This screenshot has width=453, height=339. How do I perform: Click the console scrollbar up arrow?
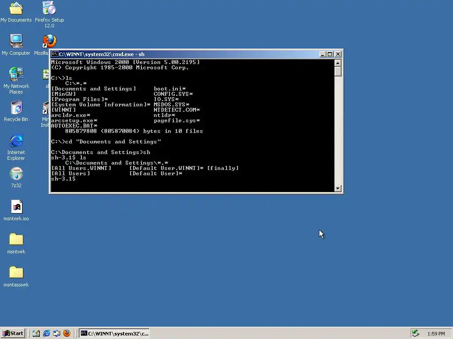338,63
